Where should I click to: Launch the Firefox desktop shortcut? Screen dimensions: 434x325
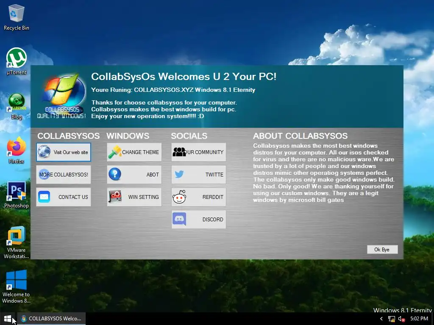(17, 150)
